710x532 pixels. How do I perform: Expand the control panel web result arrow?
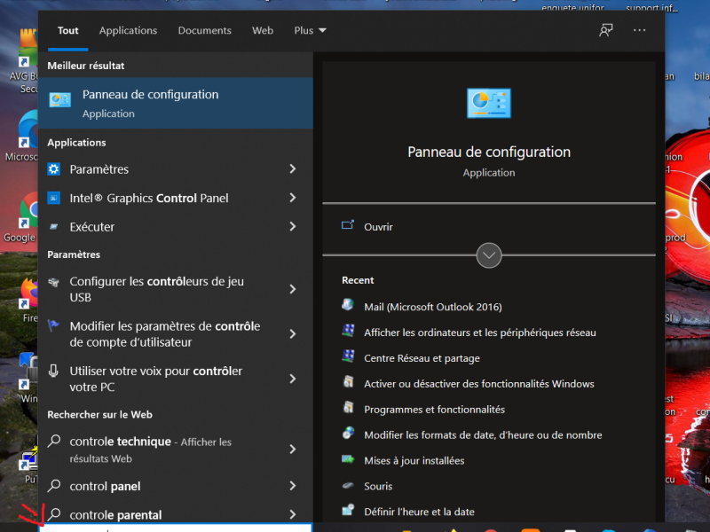tap(293, 486)
